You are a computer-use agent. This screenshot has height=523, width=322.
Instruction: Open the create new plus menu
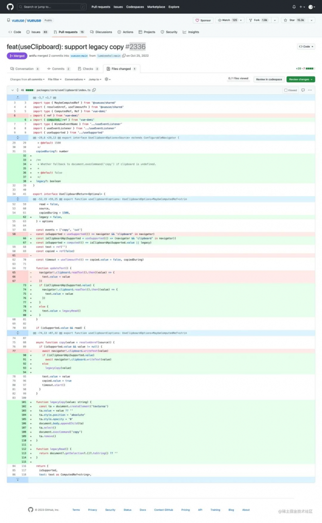(x=302, y=7)
